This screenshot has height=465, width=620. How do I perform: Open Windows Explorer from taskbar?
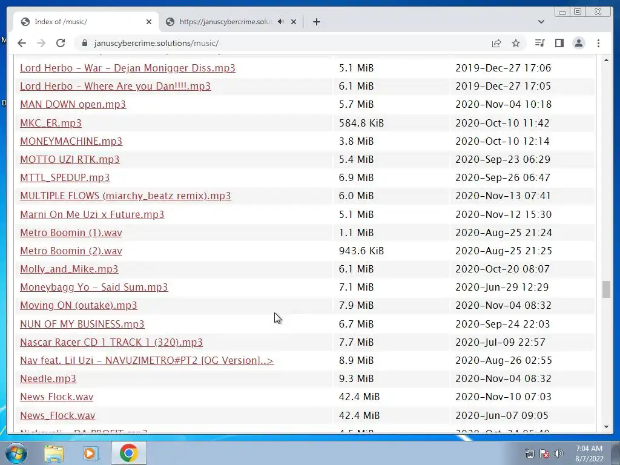click(x=54, y=453)
